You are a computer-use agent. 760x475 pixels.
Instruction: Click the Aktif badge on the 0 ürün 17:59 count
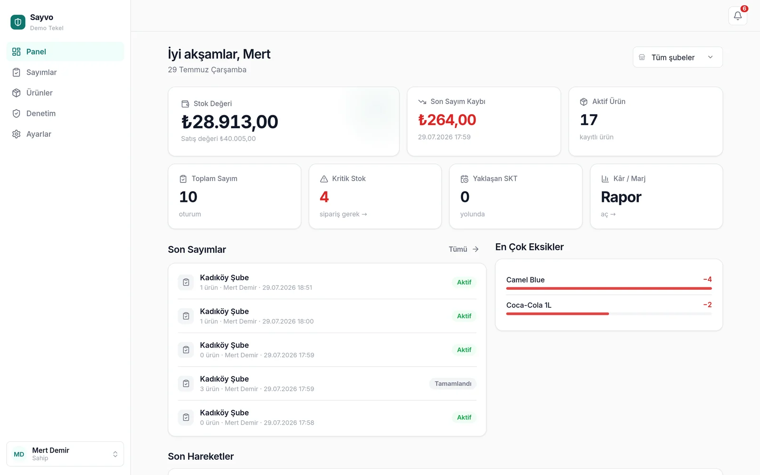464,350
